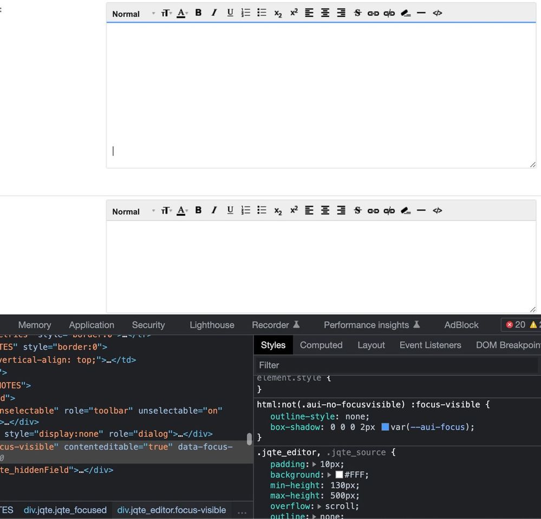Insert horizontal rule in the lower editor
This screenshot has width=541, height=519.
click(x=421, y=211)
